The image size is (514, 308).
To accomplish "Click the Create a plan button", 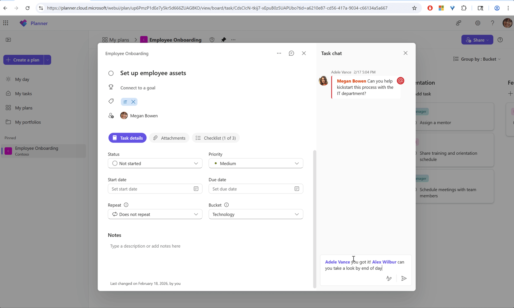I will click(23, 60).
